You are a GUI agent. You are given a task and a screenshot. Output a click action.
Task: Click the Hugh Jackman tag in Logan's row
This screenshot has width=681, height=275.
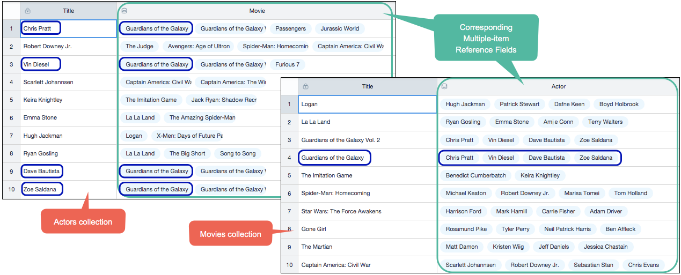tap(465, 104)
